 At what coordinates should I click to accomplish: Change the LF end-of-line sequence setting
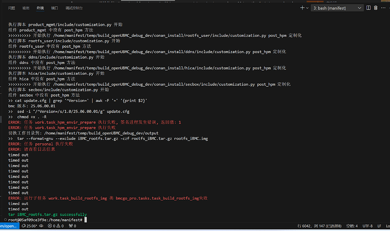click(x=379, y=226)
